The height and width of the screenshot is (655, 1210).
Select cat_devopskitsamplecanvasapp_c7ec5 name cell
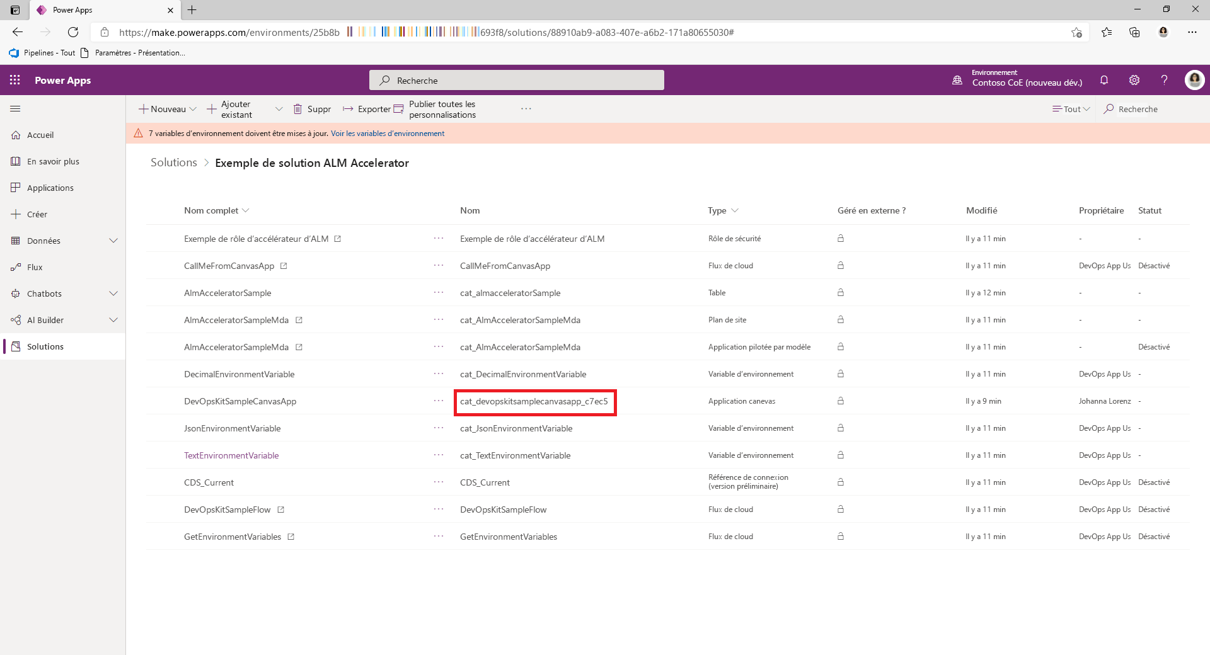534,401
